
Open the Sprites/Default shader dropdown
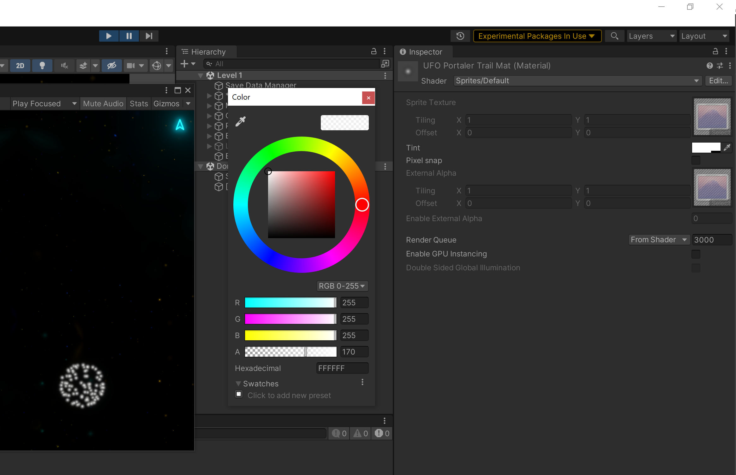(577, 81)
